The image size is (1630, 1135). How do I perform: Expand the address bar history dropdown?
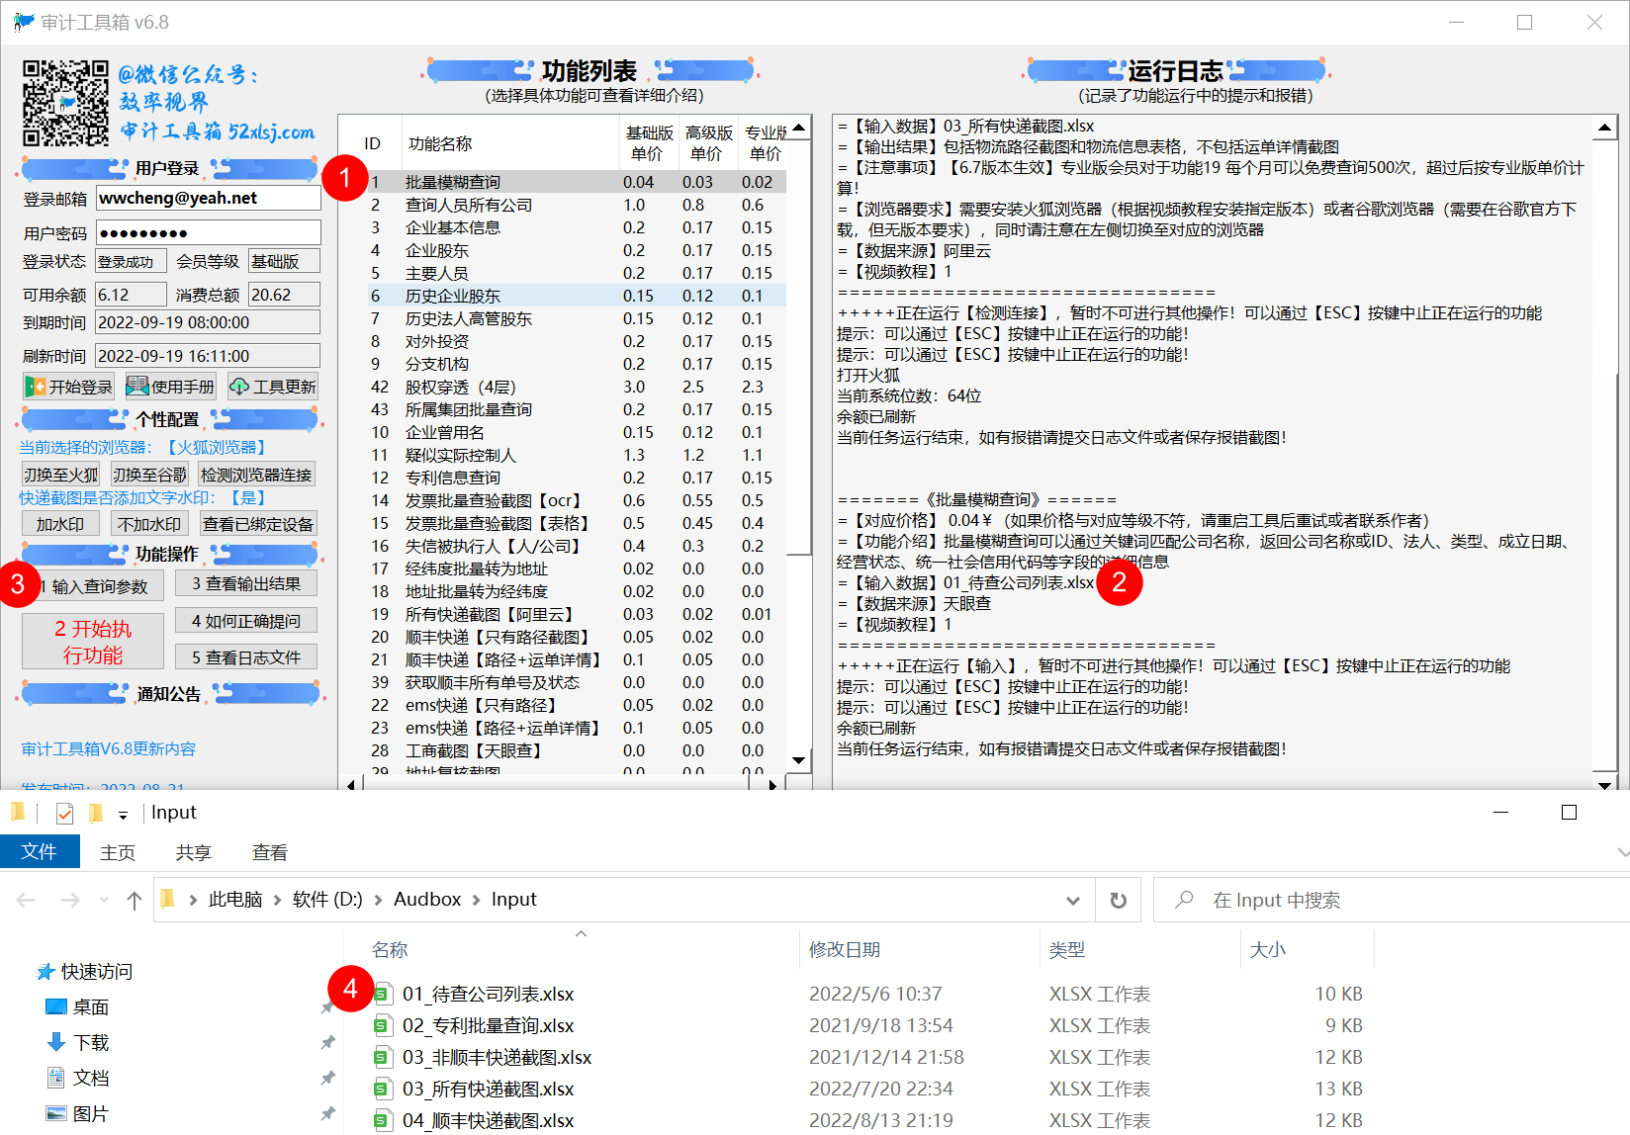pos(1072,900)
